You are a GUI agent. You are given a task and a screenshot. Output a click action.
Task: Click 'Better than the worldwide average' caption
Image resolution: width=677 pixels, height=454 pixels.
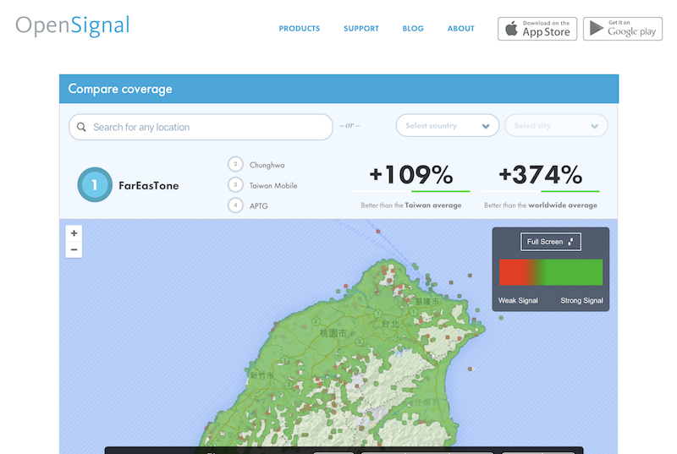pyautogui.click(x=541, y=205)
